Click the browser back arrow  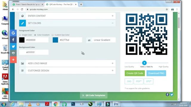tap(13, 9)
